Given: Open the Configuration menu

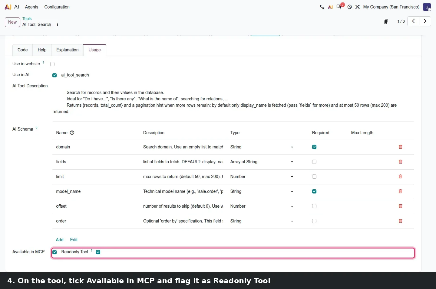Looking at the screenshot, I should pos(57,7).
